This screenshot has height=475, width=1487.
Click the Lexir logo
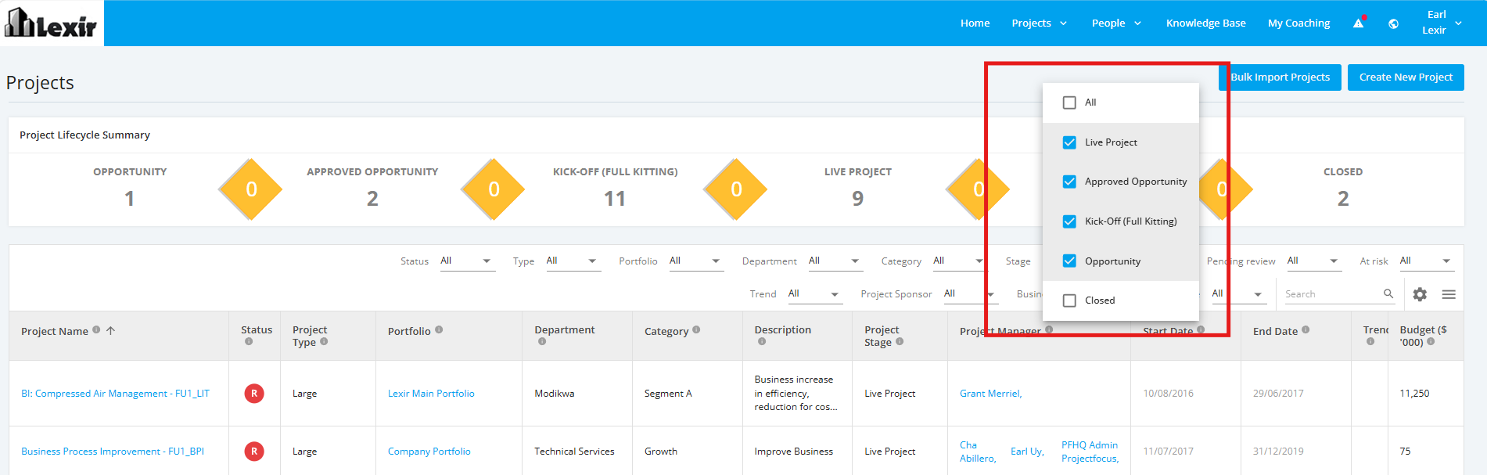[52, 23]
